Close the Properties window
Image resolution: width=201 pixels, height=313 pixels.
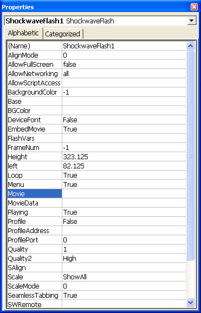click(x=194, y=7)
